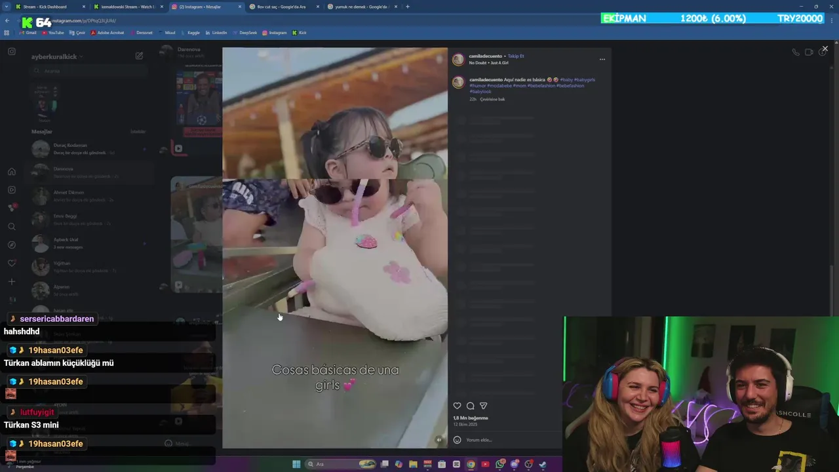Click the Çevirisine bak translation link
The height and width of the screenshot is (472, 839).
point(492,100)
